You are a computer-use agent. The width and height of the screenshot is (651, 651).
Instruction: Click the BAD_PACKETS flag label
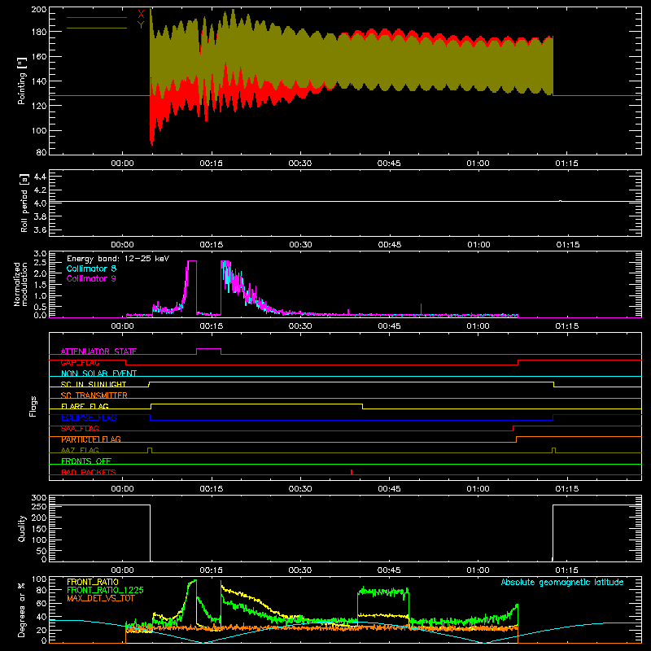tap(89, 472)
